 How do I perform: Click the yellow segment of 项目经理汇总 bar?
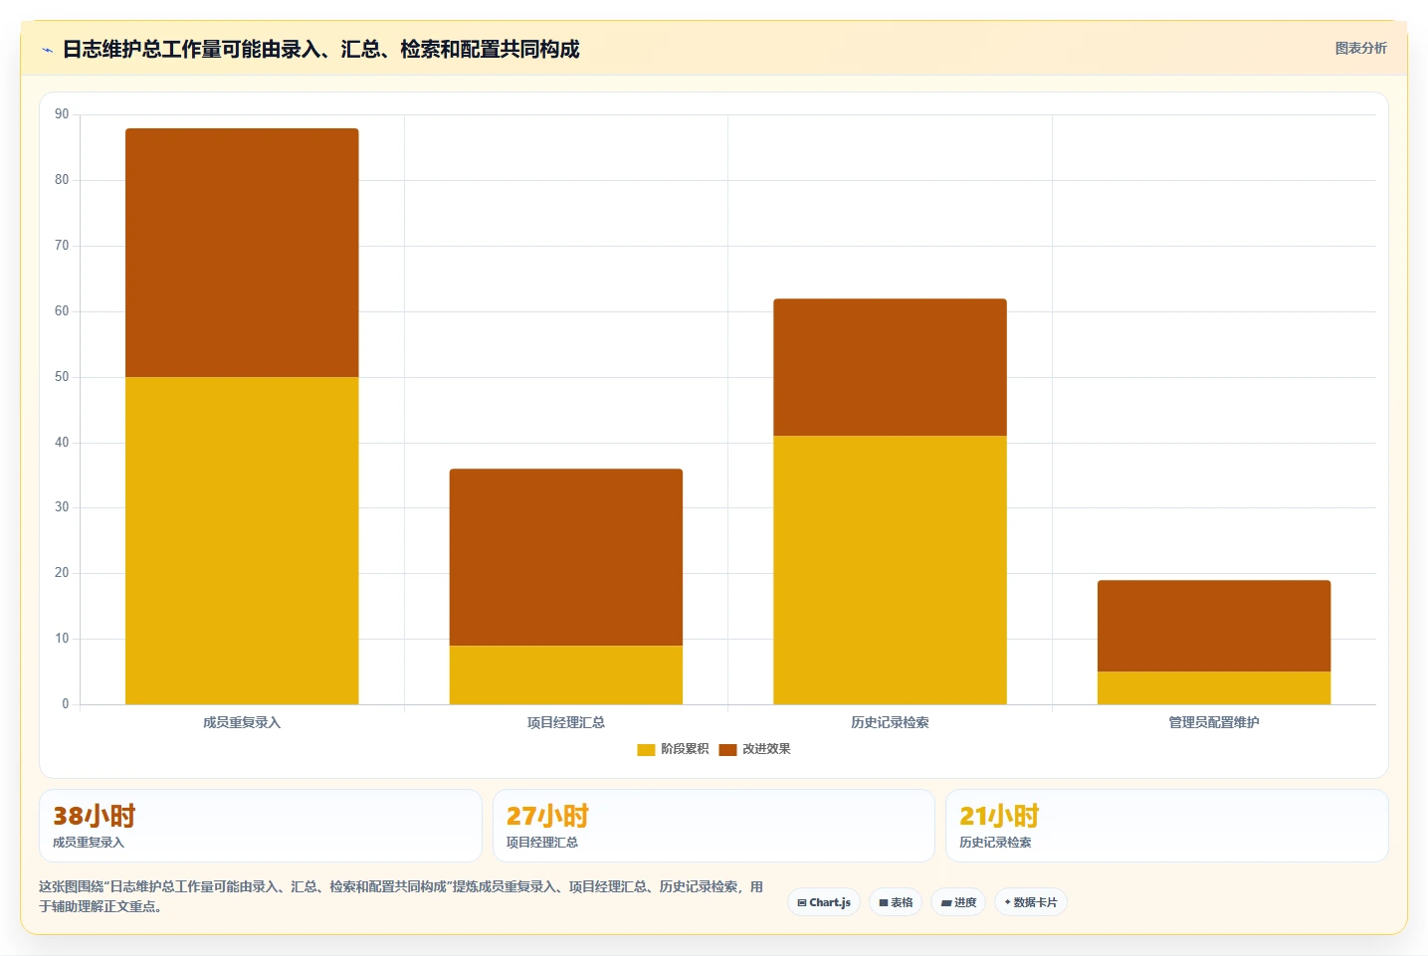coord(566,674)
